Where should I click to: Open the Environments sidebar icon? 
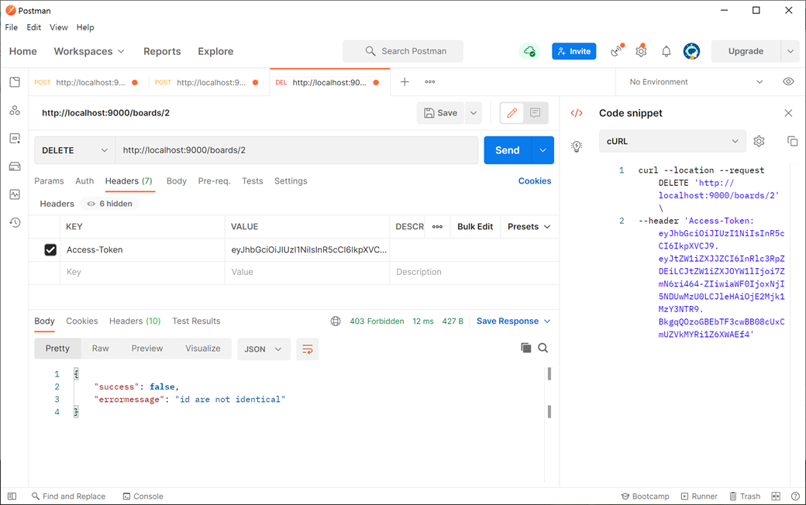(15, 138)
